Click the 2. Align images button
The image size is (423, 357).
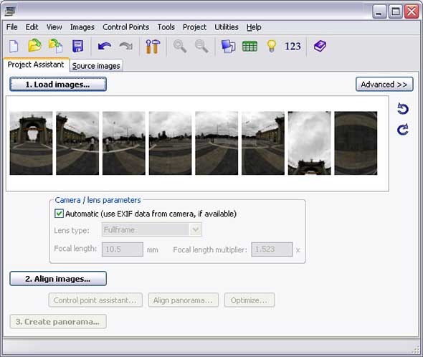point(58,278)
